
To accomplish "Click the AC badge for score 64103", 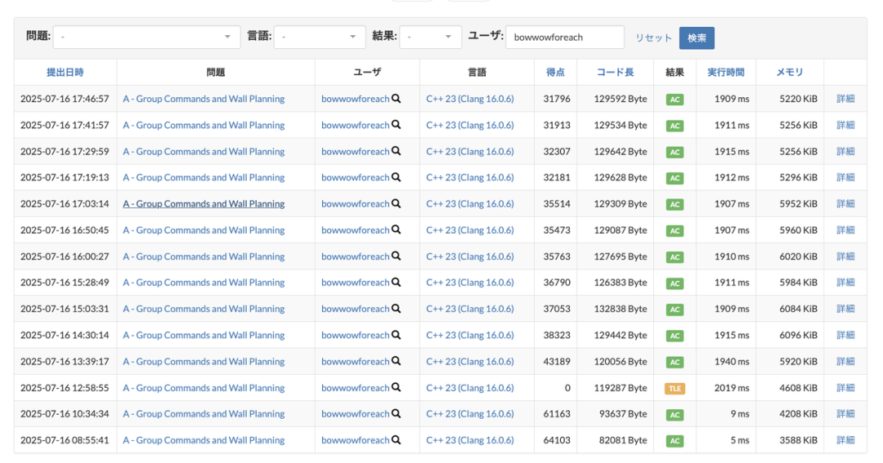I will click(x=675, y=441).
